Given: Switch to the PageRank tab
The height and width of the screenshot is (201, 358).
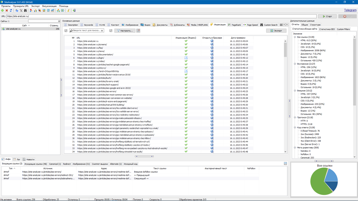Looking at the screenshot, I should click(234, 25).
